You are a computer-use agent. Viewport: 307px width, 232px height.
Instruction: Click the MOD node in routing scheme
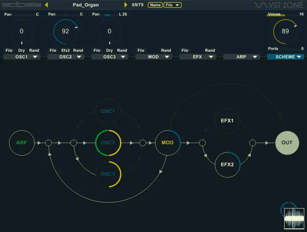168,143
